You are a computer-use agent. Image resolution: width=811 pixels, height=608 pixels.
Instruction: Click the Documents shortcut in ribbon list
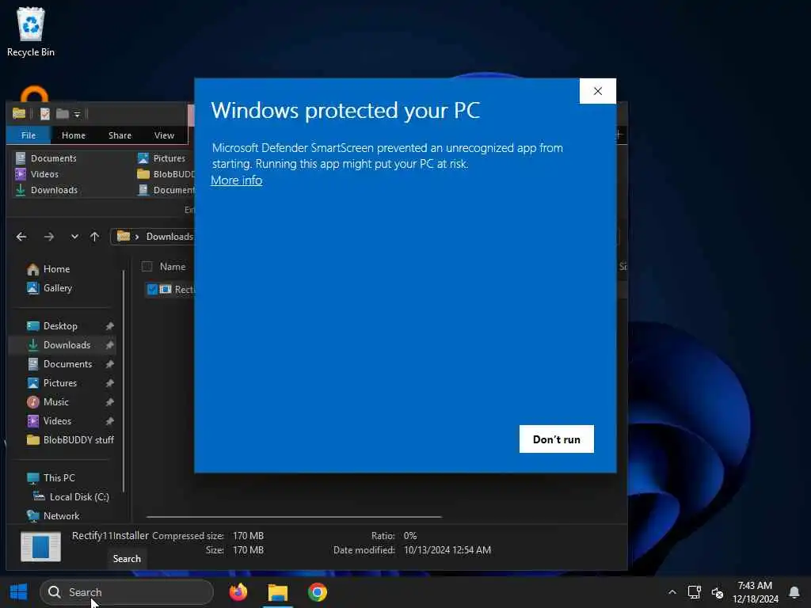pos(46,158)
